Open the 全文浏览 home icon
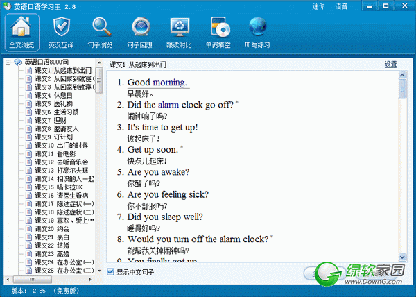This screenshot has width=416, height=297. (x=22, y=32)
